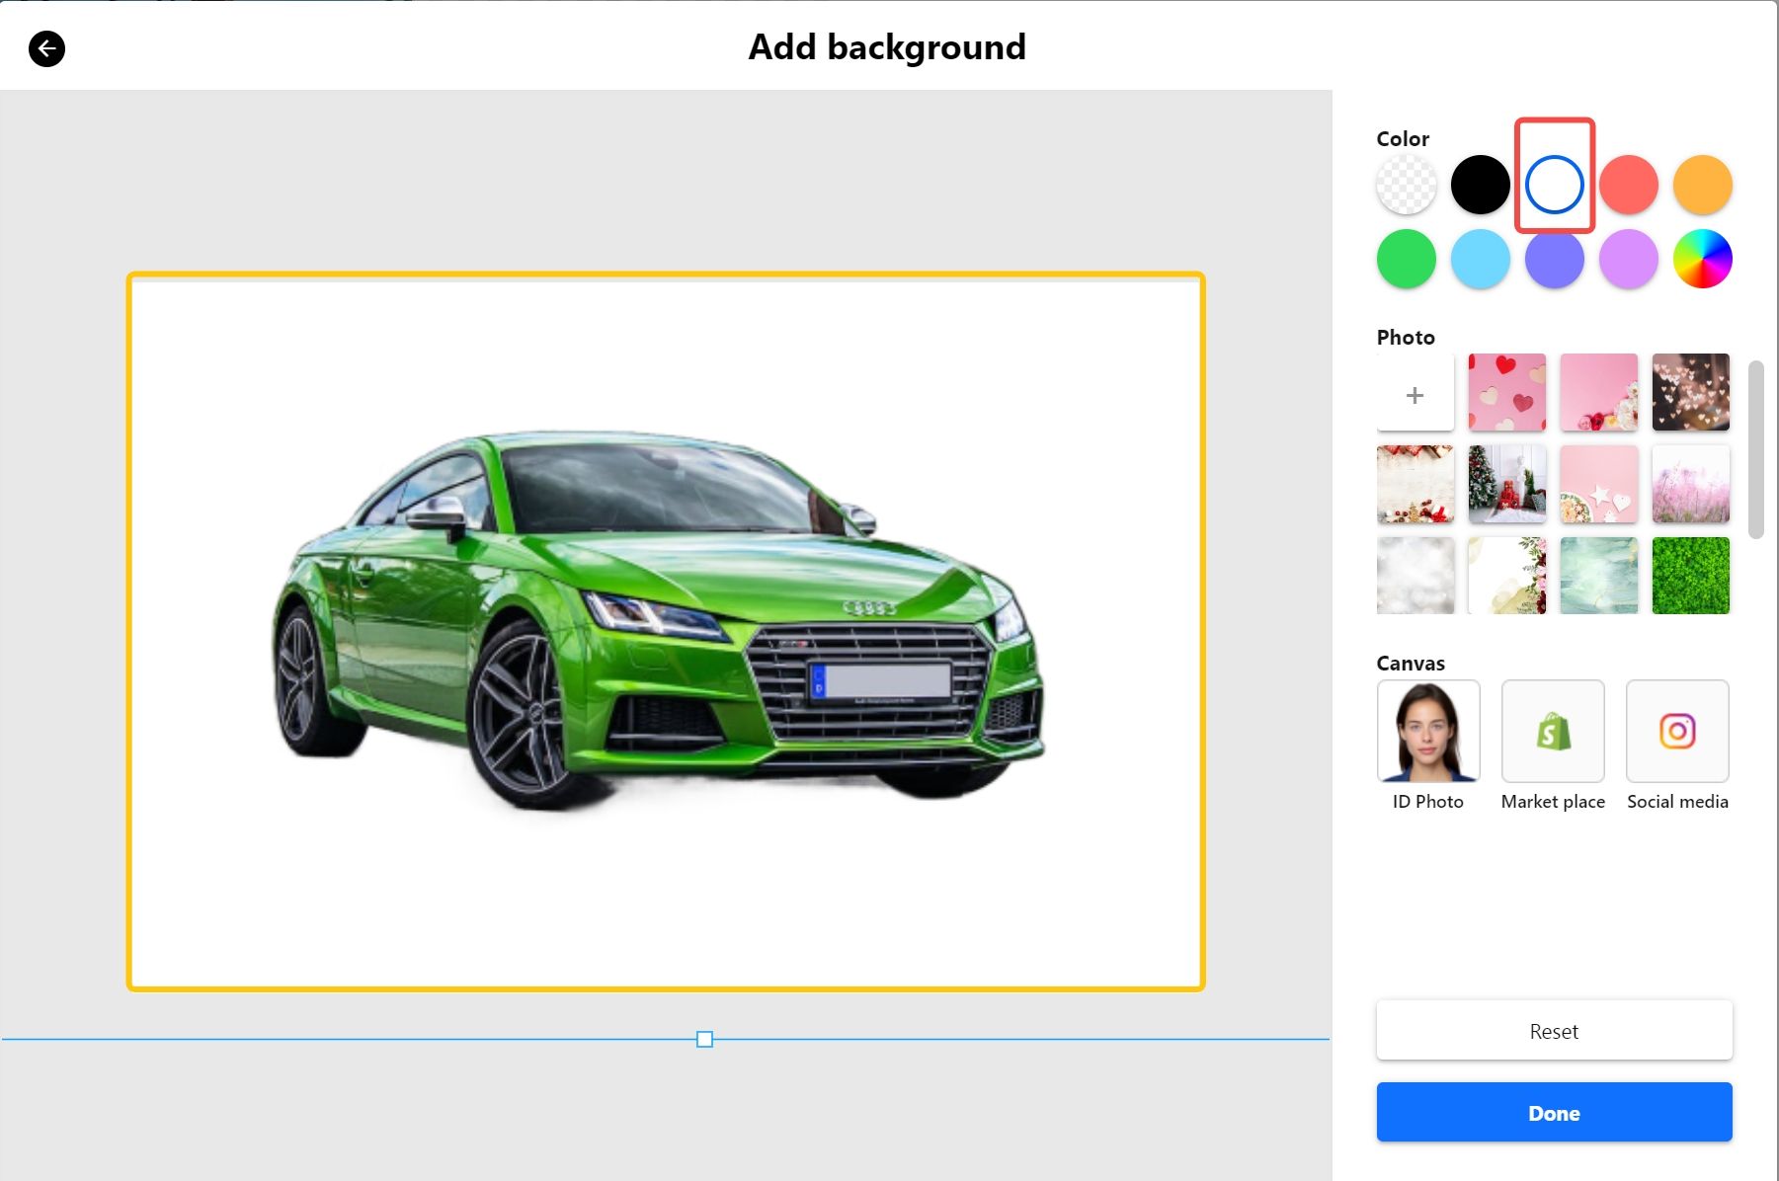
Task: Open the rainbow custom color picker
Action: [1703, 258]
